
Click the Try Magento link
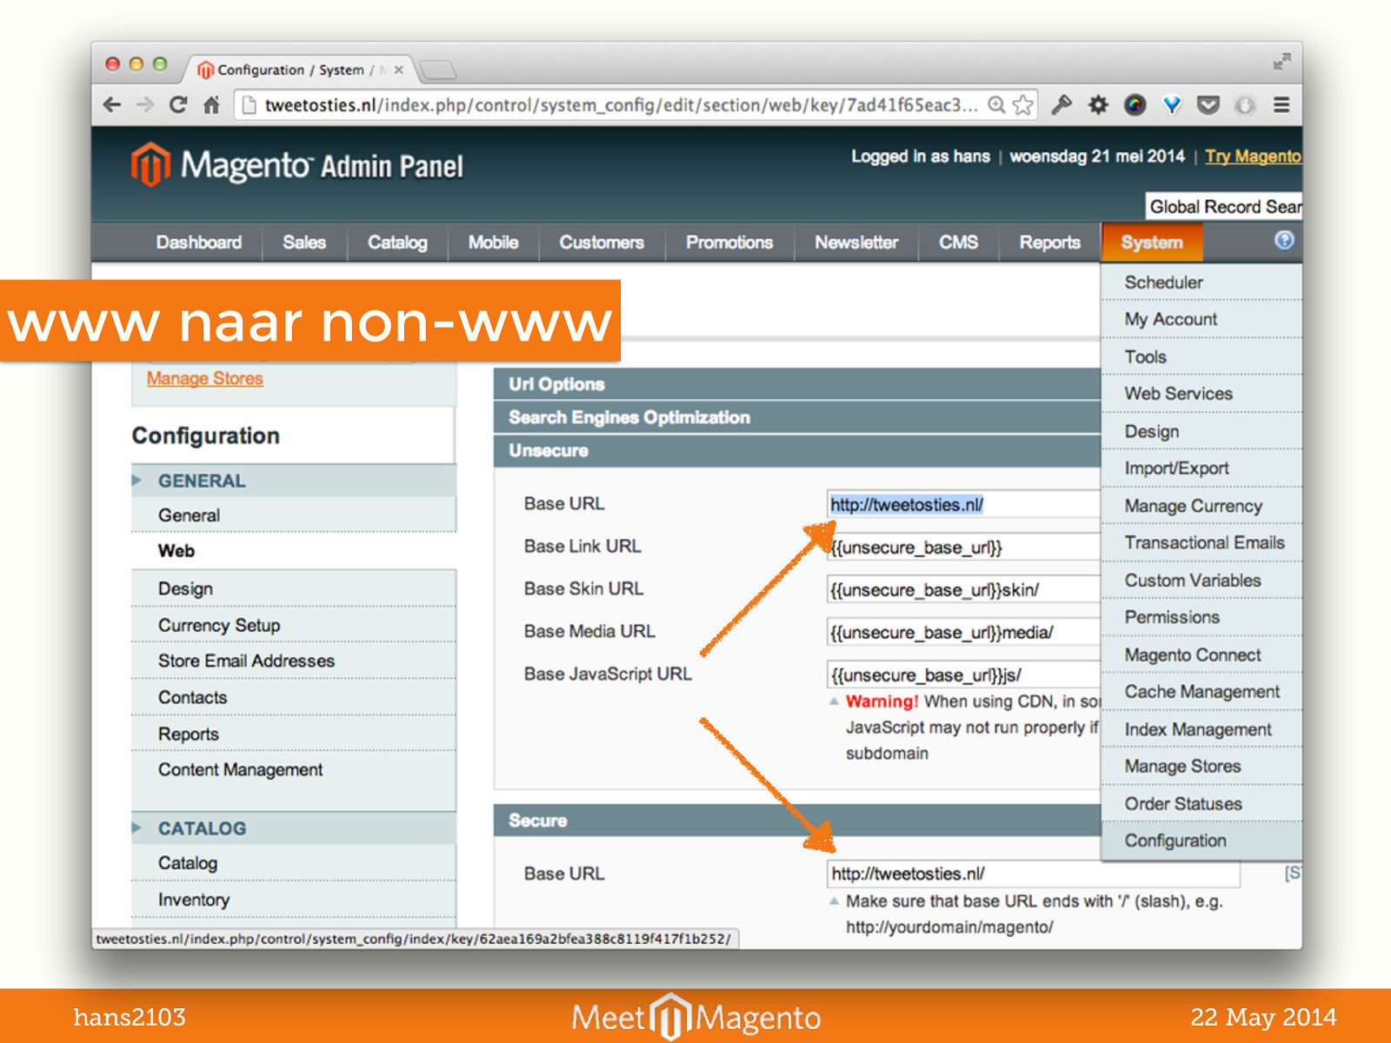1253,156
